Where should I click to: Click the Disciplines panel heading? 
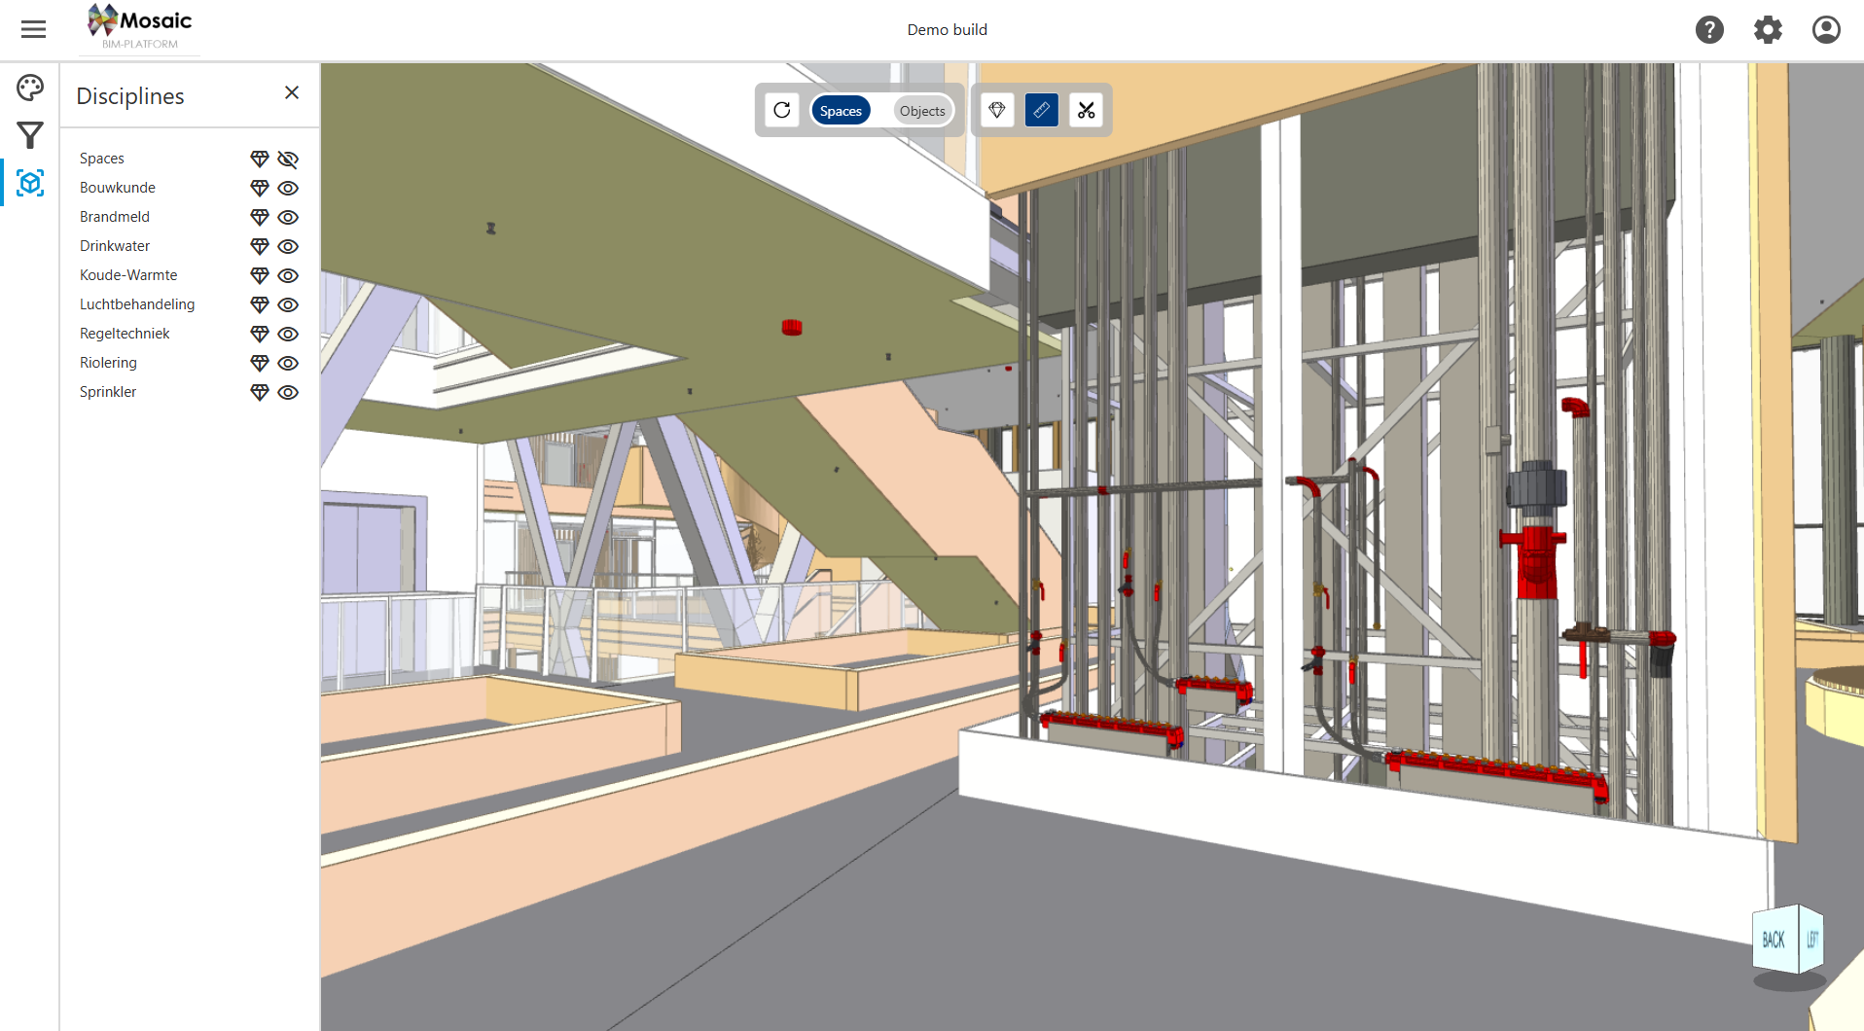(x=130, y=96)
